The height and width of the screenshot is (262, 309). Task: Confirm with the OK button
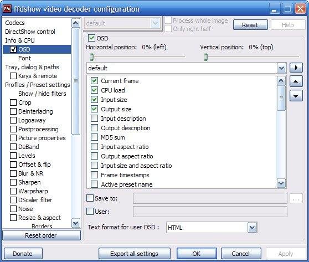(197, 254)
